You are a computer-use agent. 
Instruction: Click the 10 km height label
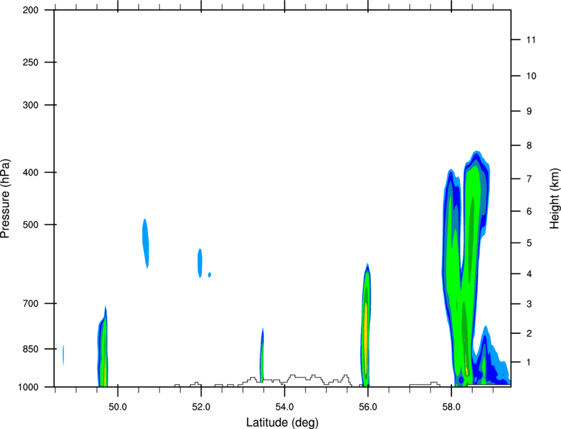click(x=531, y=76)
